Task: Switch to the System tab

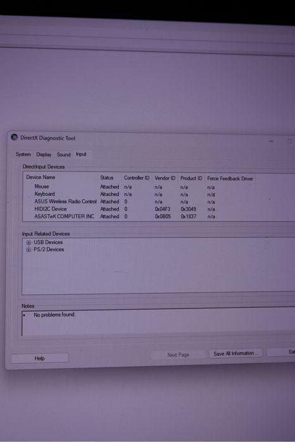Action: coord(23,154)
